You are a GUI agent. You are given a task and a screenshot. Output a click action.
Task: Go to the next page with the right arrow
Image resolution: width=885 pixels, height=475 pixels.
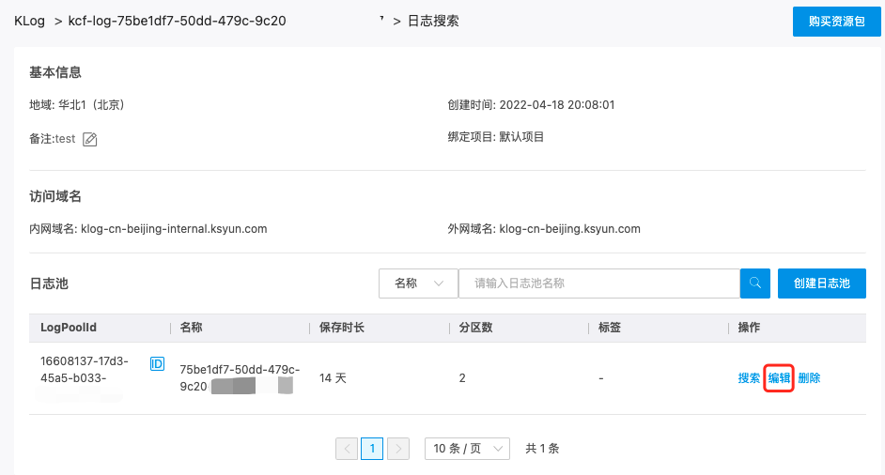click(398, 449)
